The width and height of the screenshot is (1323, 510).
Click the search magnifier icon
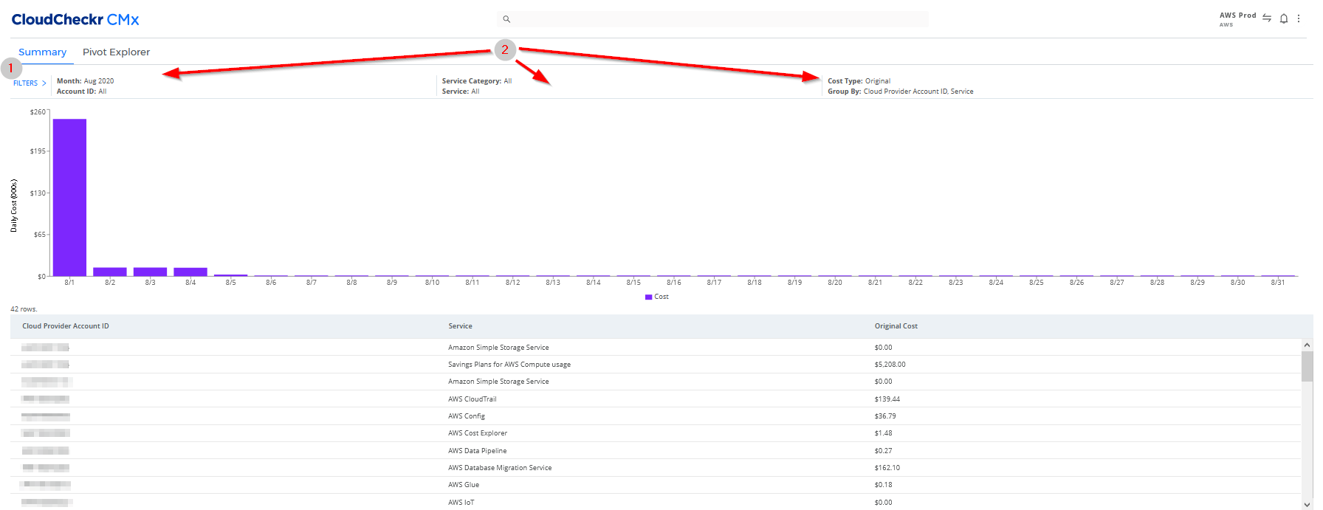point(506,19)
